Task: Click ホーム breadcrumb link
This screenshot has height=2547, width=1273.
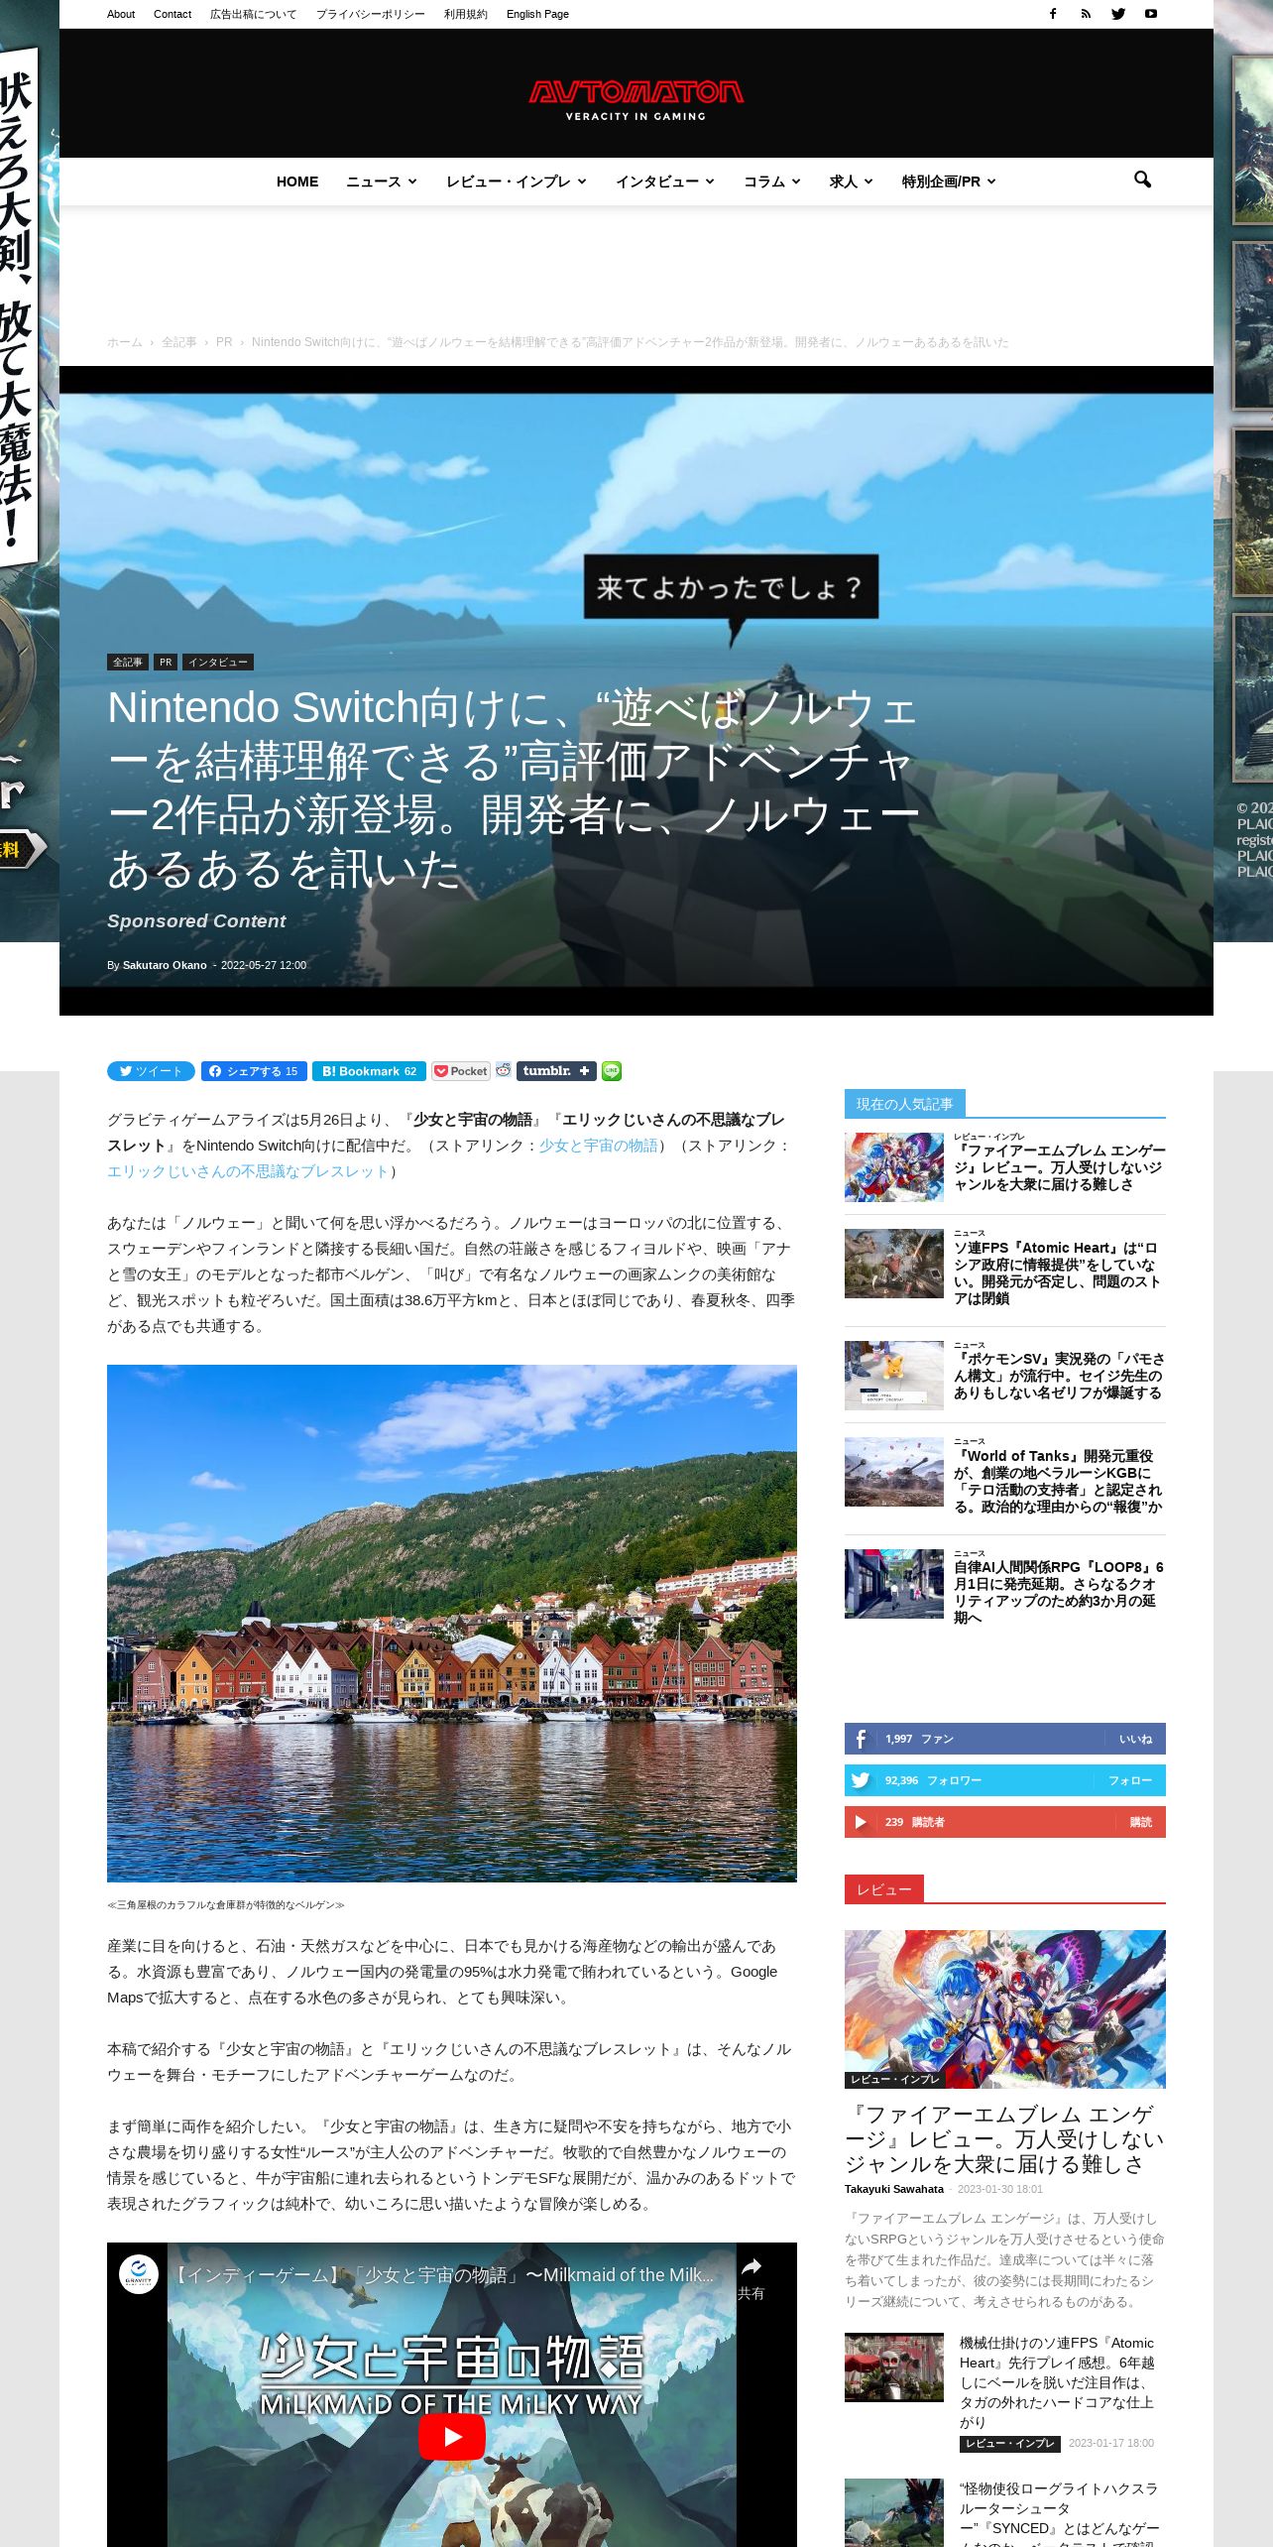Action: (125, 342)
